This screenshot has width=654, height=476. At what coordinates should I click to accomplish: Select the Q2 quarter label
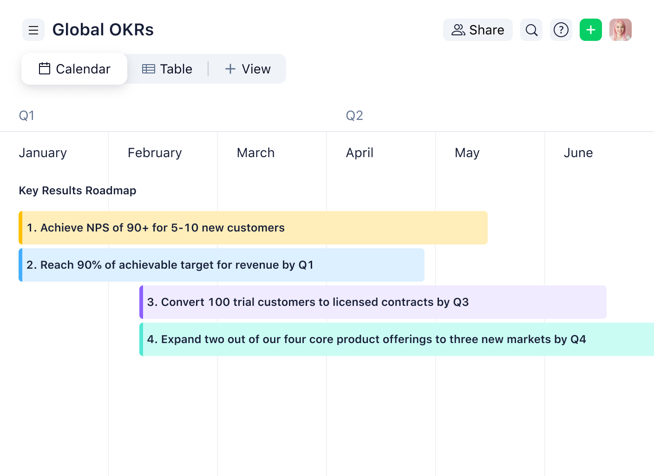pos(354,115)
